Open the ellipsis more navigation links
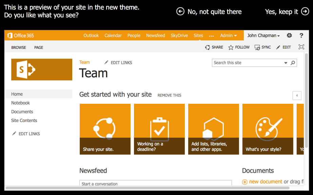Viewport: 313px width, 195px height. [211, 36]
